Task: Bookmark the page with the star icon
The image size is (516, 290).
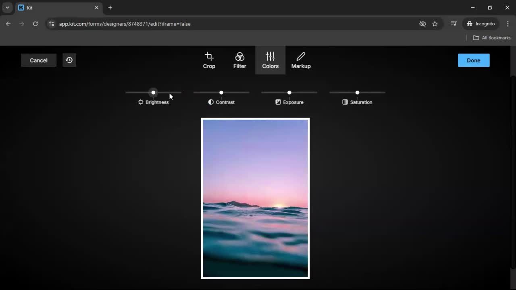Action: pos(435,24)
